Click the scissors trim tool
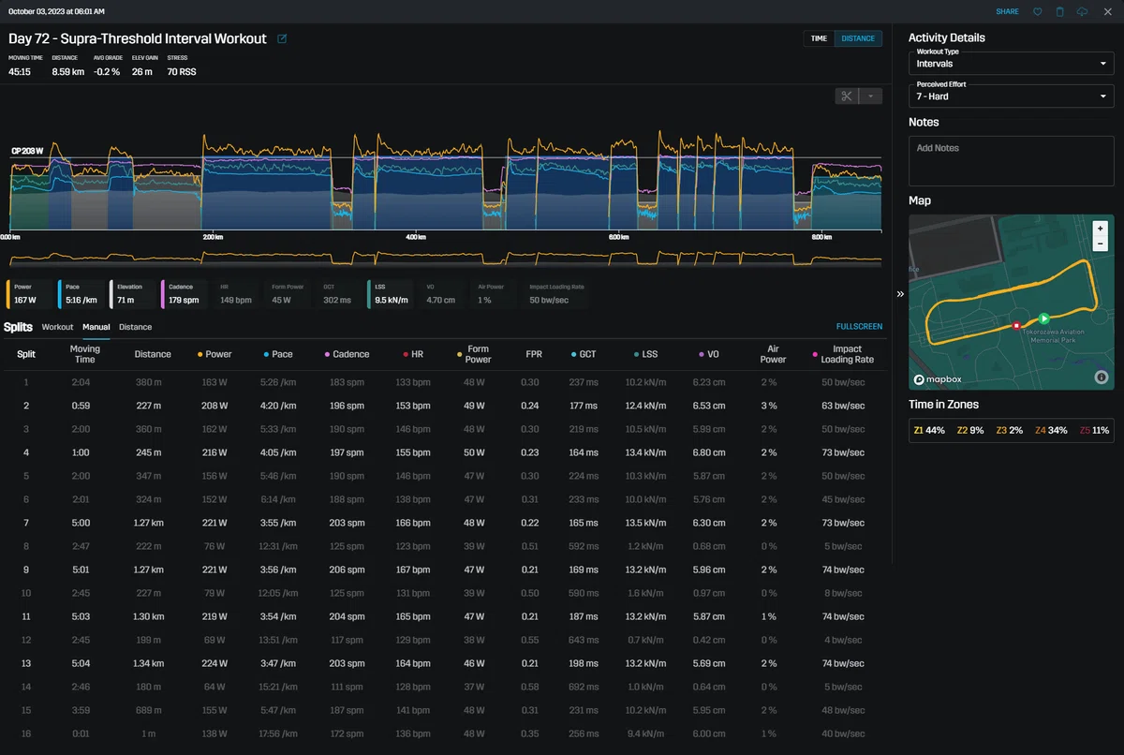 (847, 96)
